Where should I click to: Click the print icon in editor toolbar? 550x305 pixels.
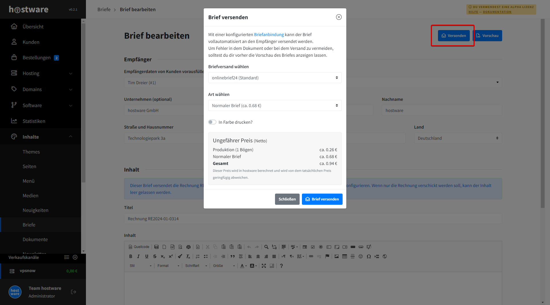pos(188,247)
